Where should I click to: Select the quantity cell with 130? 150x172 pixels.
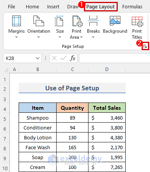coord(73,137)
